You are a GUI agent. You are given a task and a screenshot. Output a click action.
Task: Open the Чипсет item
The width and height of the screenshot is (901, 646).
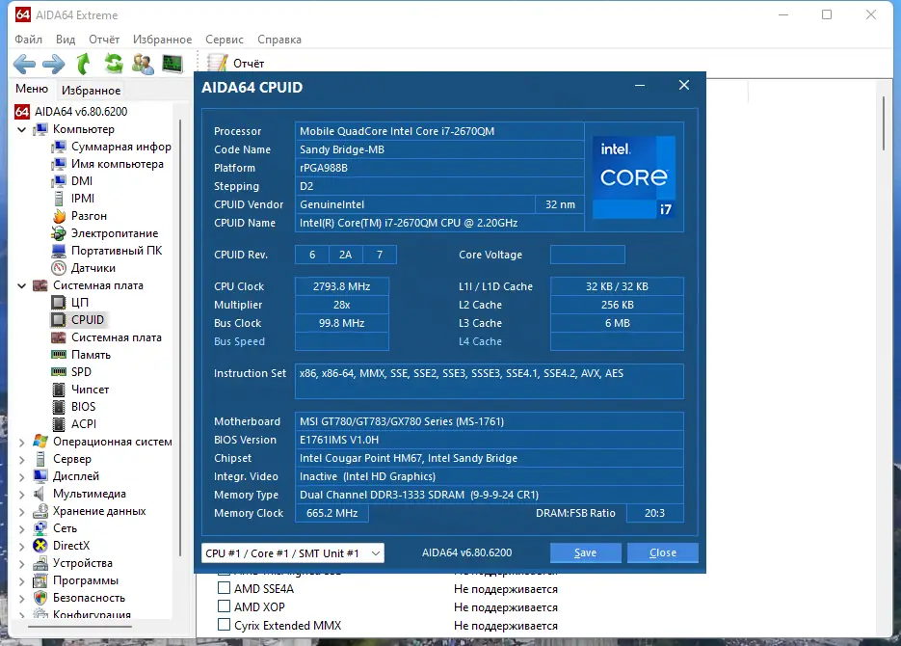tap(80, 390)
